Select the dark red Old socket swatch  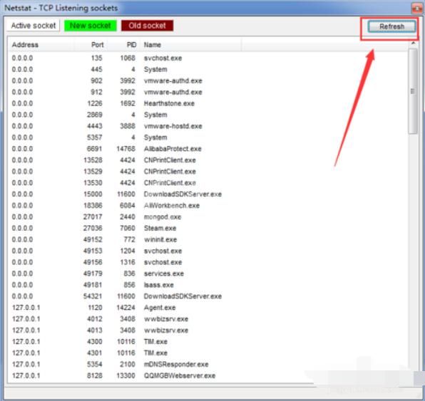click(x=147, y=26)
